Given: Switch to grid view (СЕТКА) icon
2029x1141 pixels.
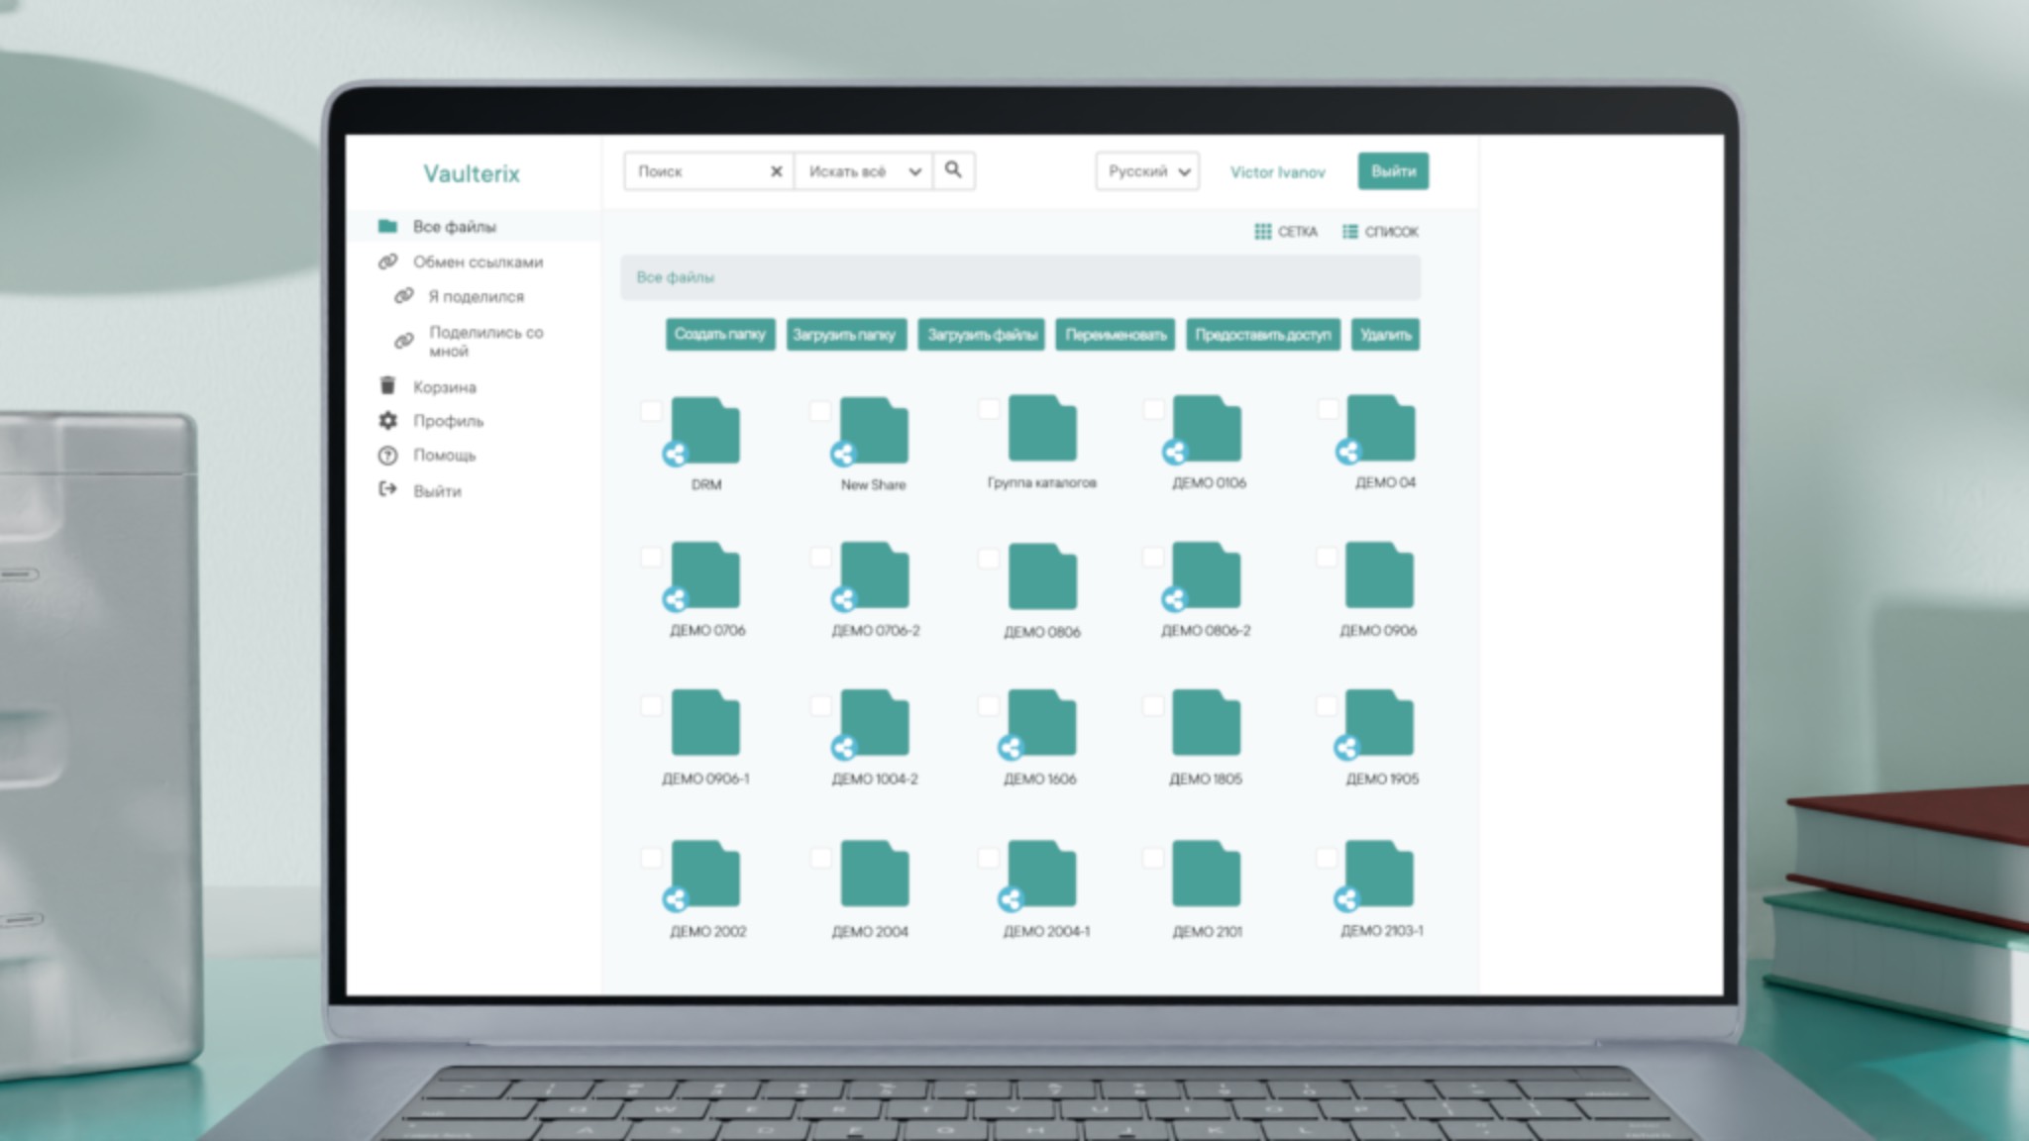Looking at the screenshot, I should click(1262, 232).
